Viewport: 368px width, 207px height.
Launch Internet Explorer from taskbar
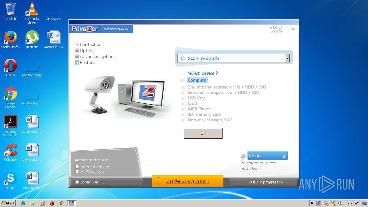point(23,203)
